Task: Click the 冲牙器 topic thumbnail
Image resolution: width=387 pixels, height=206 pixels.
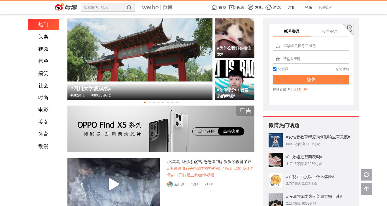Action: click(x=276, y=160)
